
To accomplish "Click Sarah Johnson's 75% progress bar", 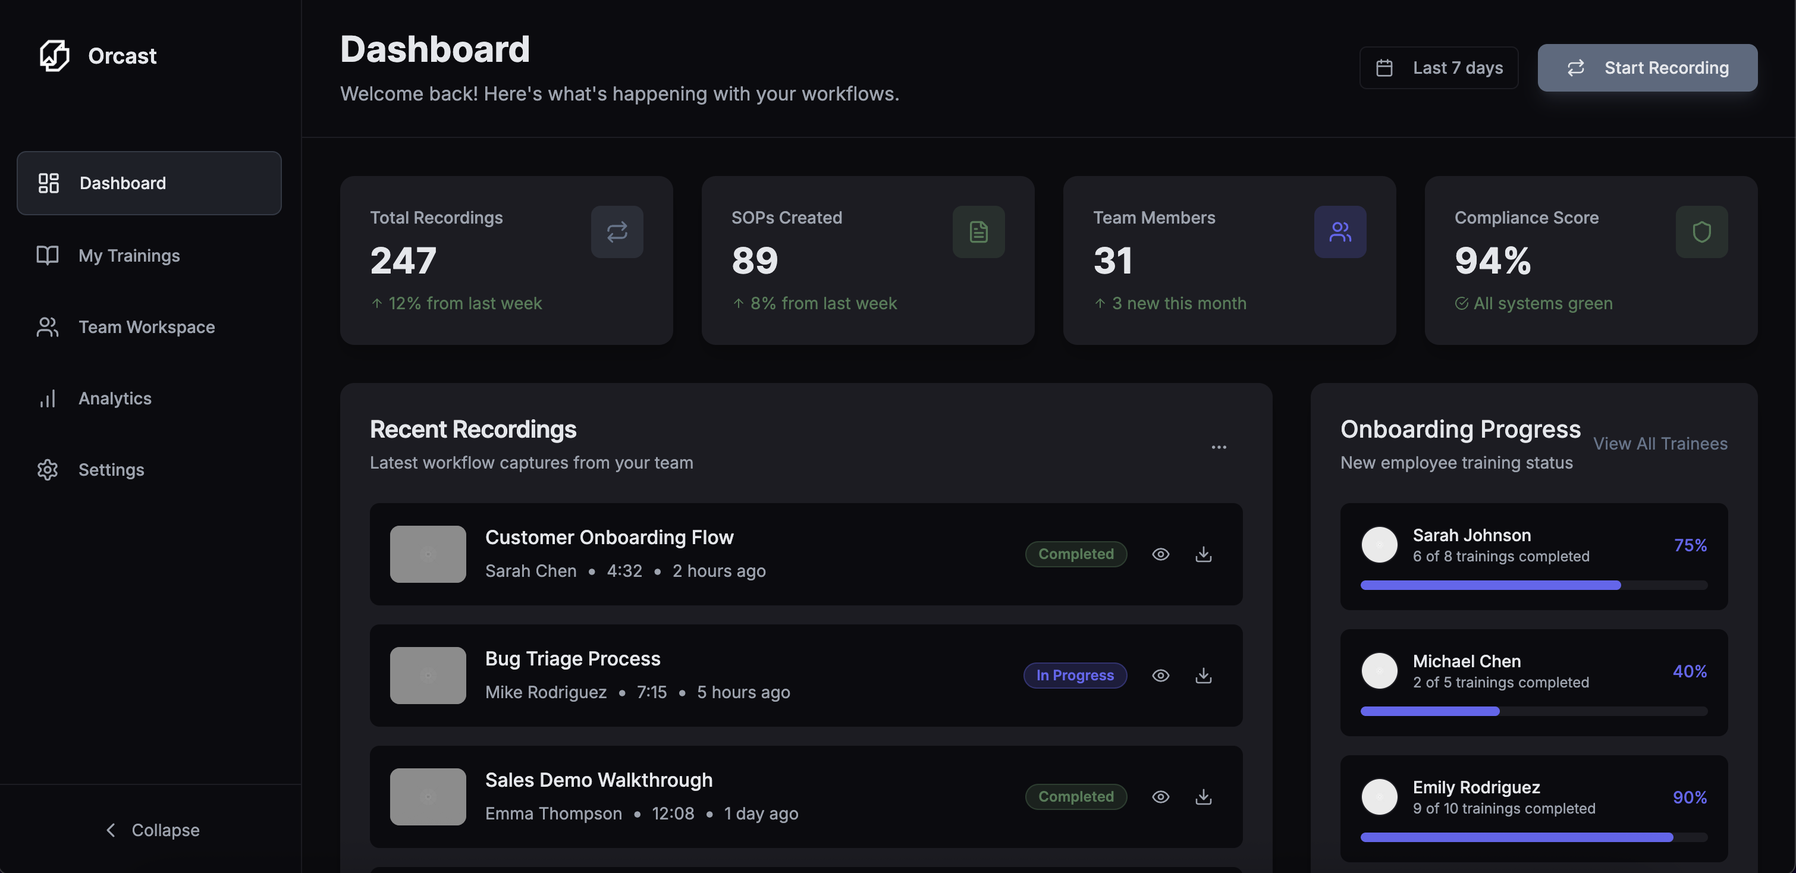I will (1534, 585).
